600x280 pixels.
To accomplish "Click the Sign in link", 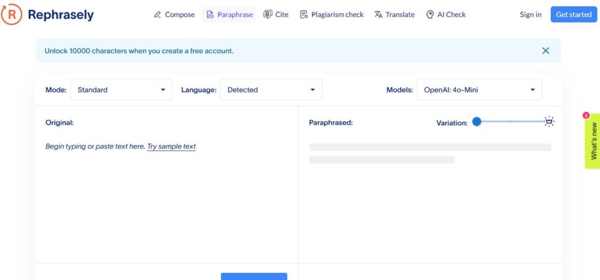I will click(x=530, y=15).
